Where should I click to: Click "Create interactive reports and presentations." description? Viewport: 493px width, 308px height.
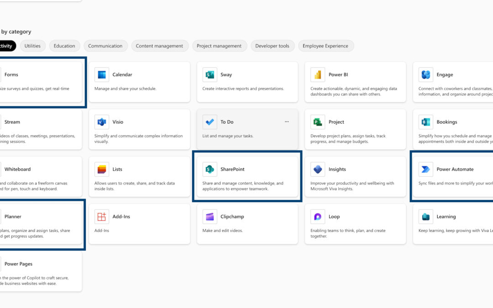[243, 89]
